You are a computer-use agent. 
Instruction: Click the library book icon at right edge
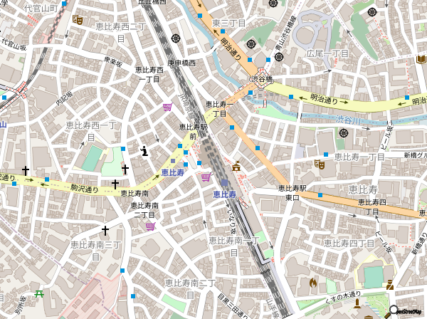(x=421, y=59)
